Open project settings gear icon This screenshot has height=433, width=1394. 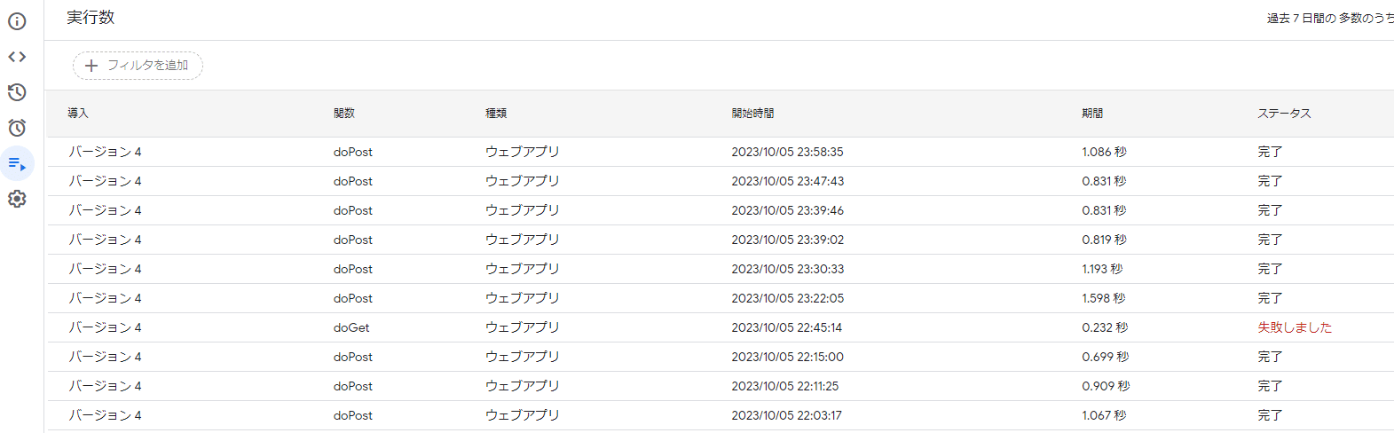tap(17, 199)
